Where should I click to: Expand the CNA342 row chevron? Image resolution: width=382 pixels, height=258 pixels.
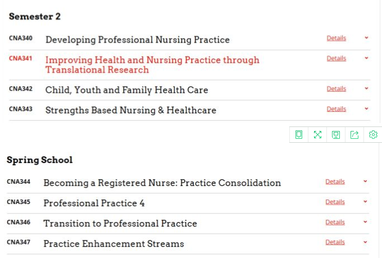(366, 89)
